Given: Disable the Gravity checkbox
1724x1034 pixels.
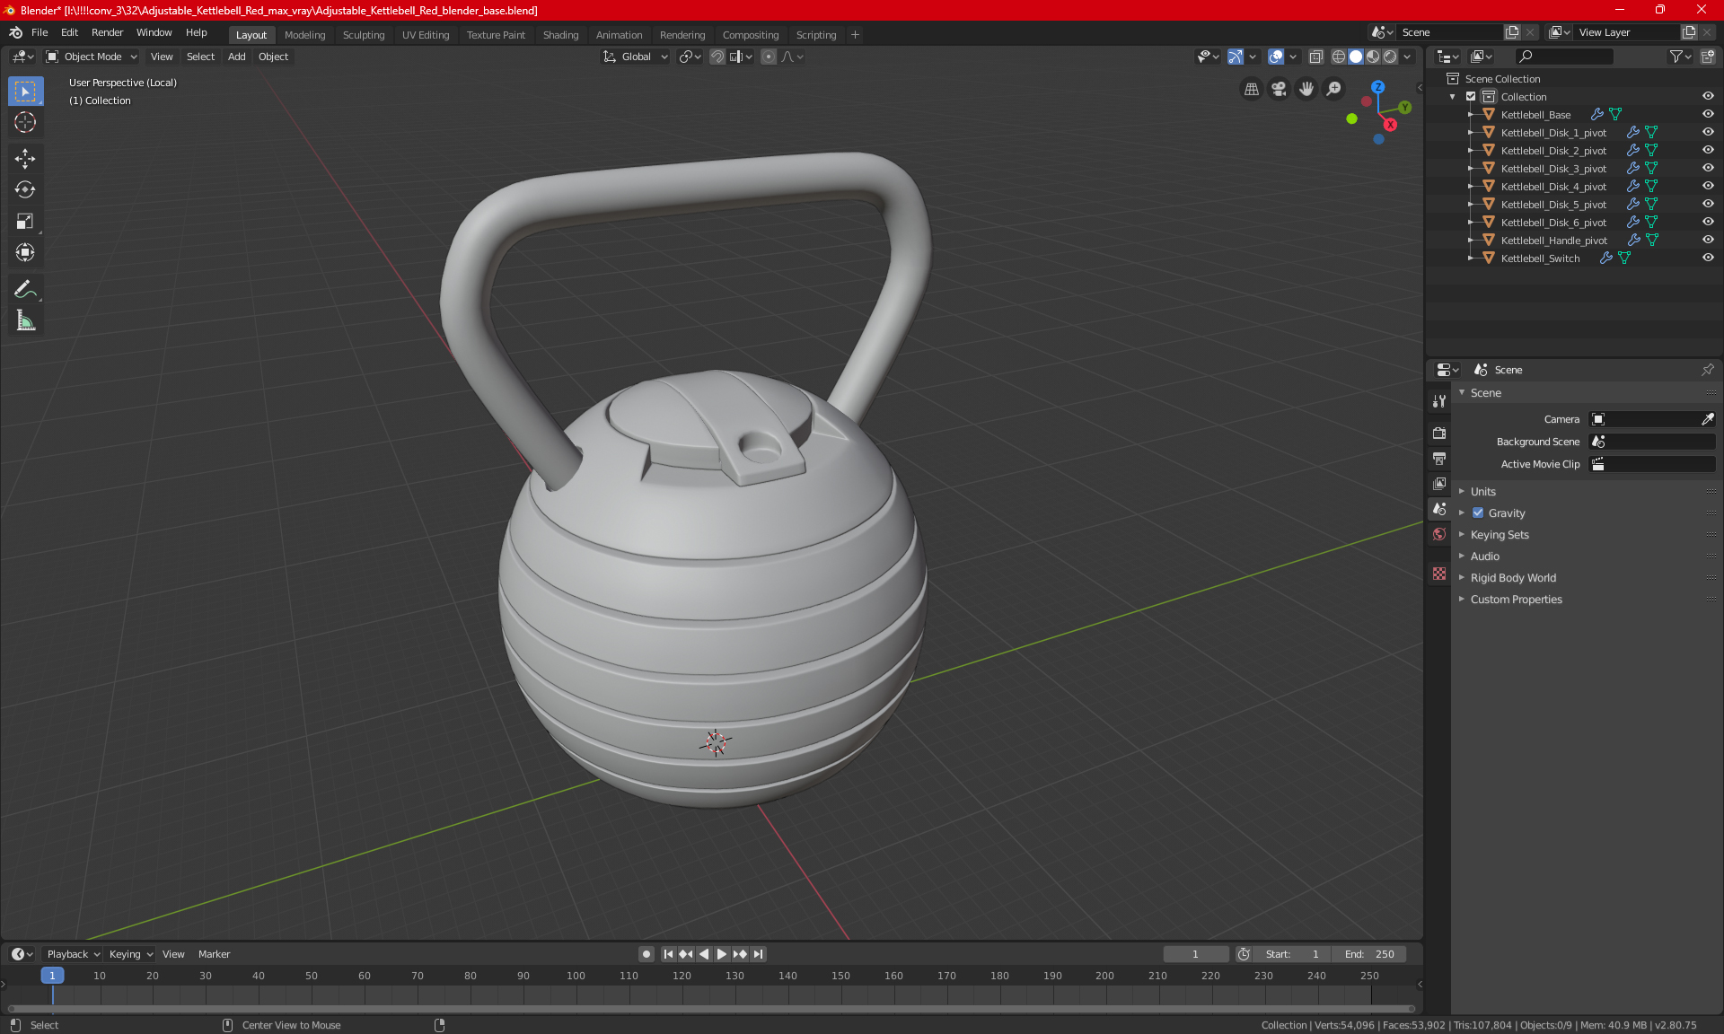Looking at the screenshot, I should [x=1478, y=513].
